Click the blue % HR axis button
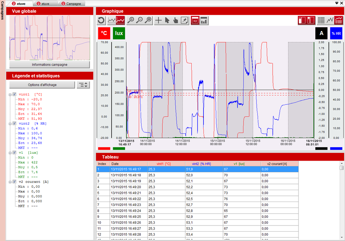The height and width of the screenshot is (241, 345). [x=336, y=33]
